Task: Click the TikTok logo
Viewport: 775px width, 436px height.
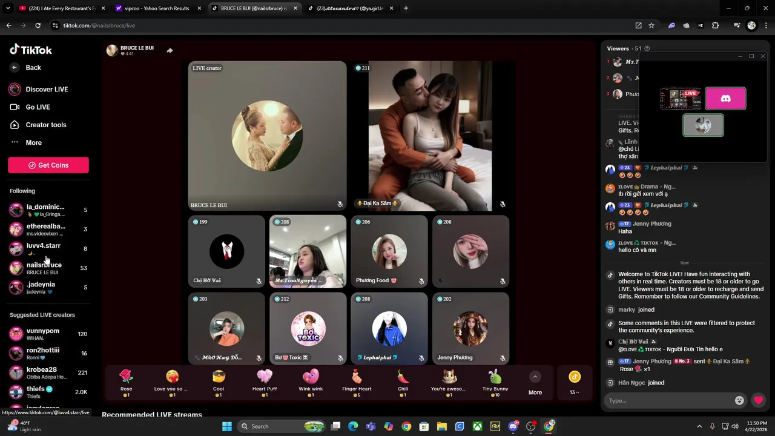Action: click(x=31, y=50)
